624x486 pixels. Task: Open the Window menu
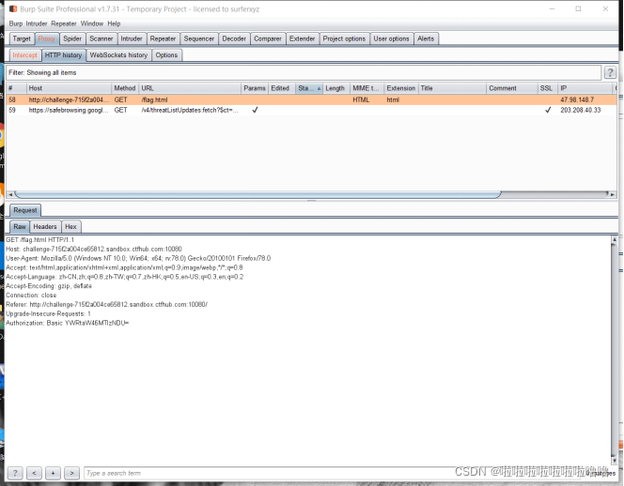point(92,23)
